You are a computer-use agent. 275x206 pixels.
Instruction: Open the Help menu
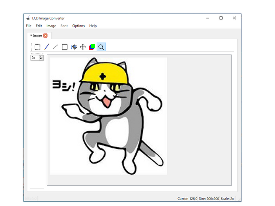(x=93, y=26)
